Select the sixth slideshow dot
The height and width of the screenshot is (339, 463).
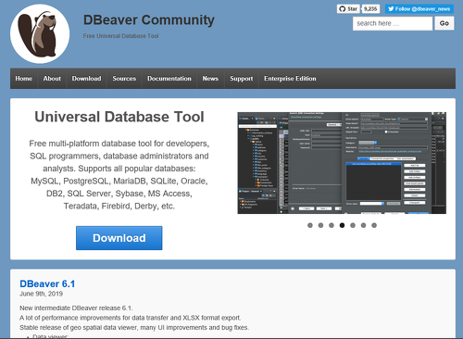click(363, 225)
